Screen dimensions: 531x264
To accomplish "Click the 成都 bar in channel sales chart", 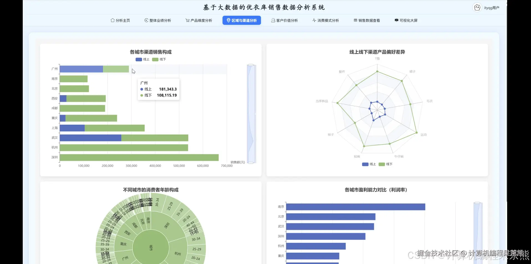I will [82, 108].
